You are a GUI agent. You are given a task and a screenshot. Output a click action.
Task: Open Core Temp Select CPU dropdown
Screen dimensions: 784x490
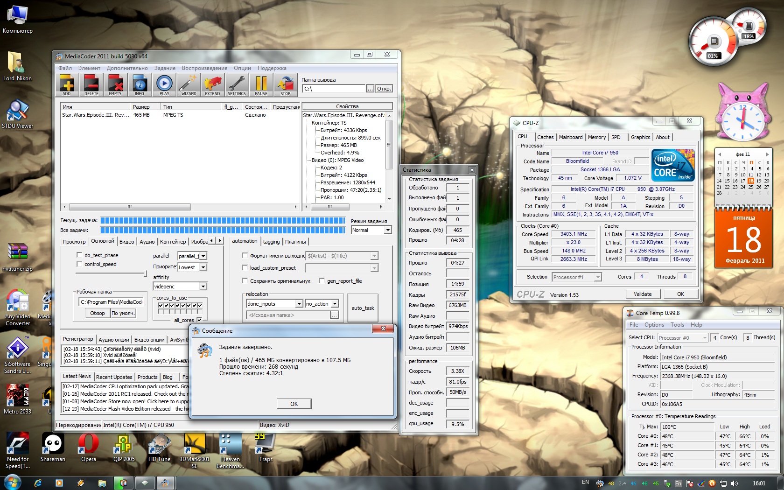[683, 338]
